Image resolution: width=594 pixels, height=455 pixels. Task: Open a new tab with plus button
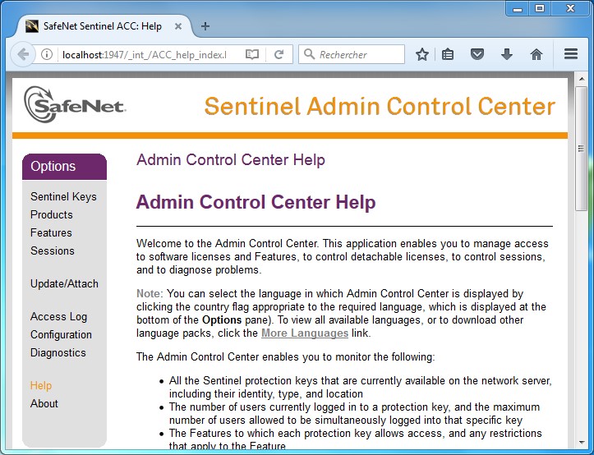[x=205, y=26]
